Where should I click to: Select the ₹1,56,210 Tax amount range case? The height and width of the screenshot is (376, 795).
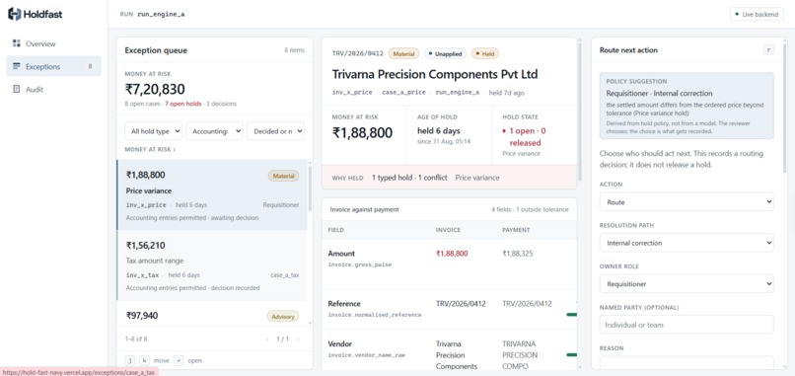click(x=212, y=265)
